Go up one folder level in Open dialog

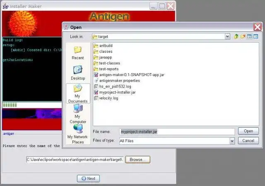coord(236,36)
